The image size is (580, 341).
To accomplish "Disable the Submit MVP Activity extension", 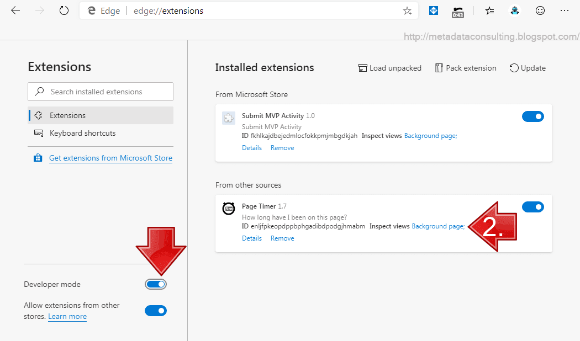I will [533, 116].
